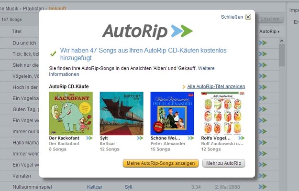The width and height of the screenshot is (299, 191).
Task: Open Kettcar Sylt album cover
Action: pos(122,113)
